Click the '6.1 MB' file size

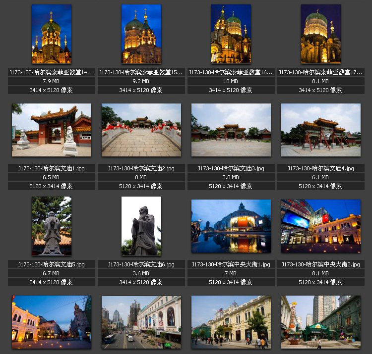(x=320, y=177)
